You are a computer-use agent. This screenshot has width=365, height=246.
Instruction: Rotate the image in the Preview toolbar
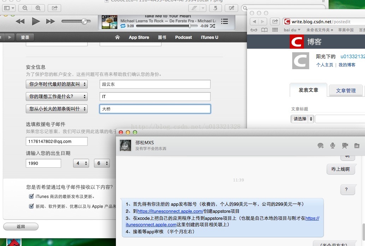[215, 8]
